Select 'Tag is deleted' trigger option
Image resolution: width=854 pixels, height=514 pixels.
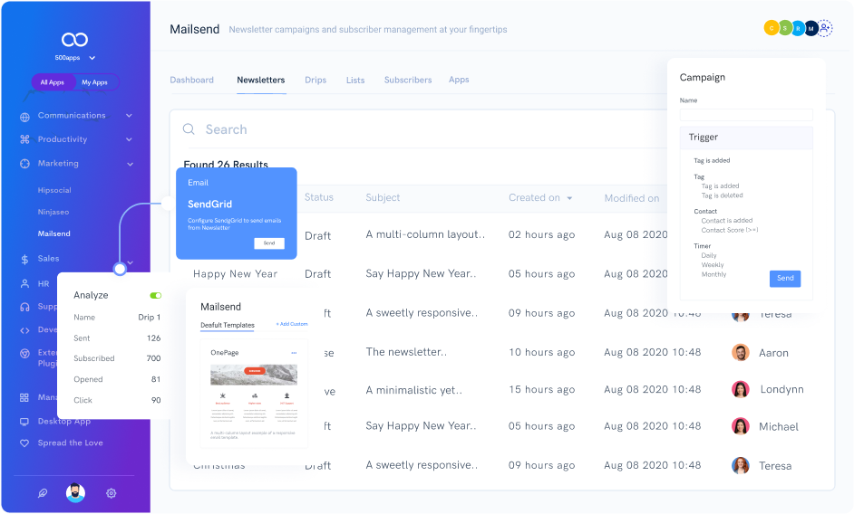pyautogui.click(x=723, y=195)
